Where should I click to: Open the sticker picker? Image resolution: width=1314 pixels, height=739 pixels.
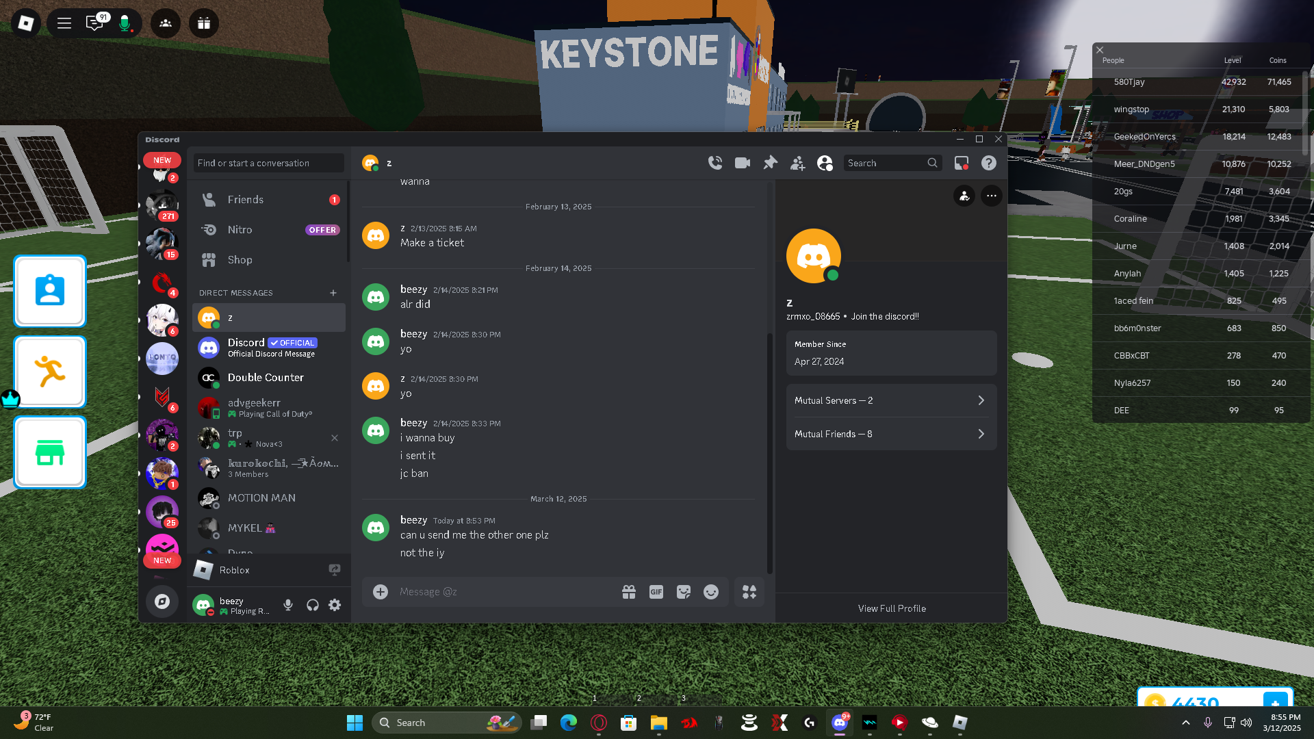point(684,592)
